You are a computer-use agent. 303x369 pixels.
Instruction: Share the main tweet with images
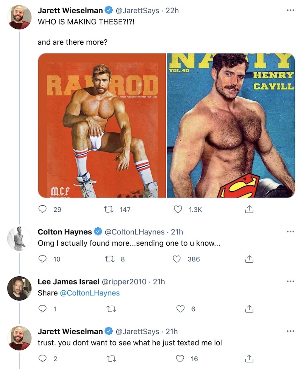249,209
